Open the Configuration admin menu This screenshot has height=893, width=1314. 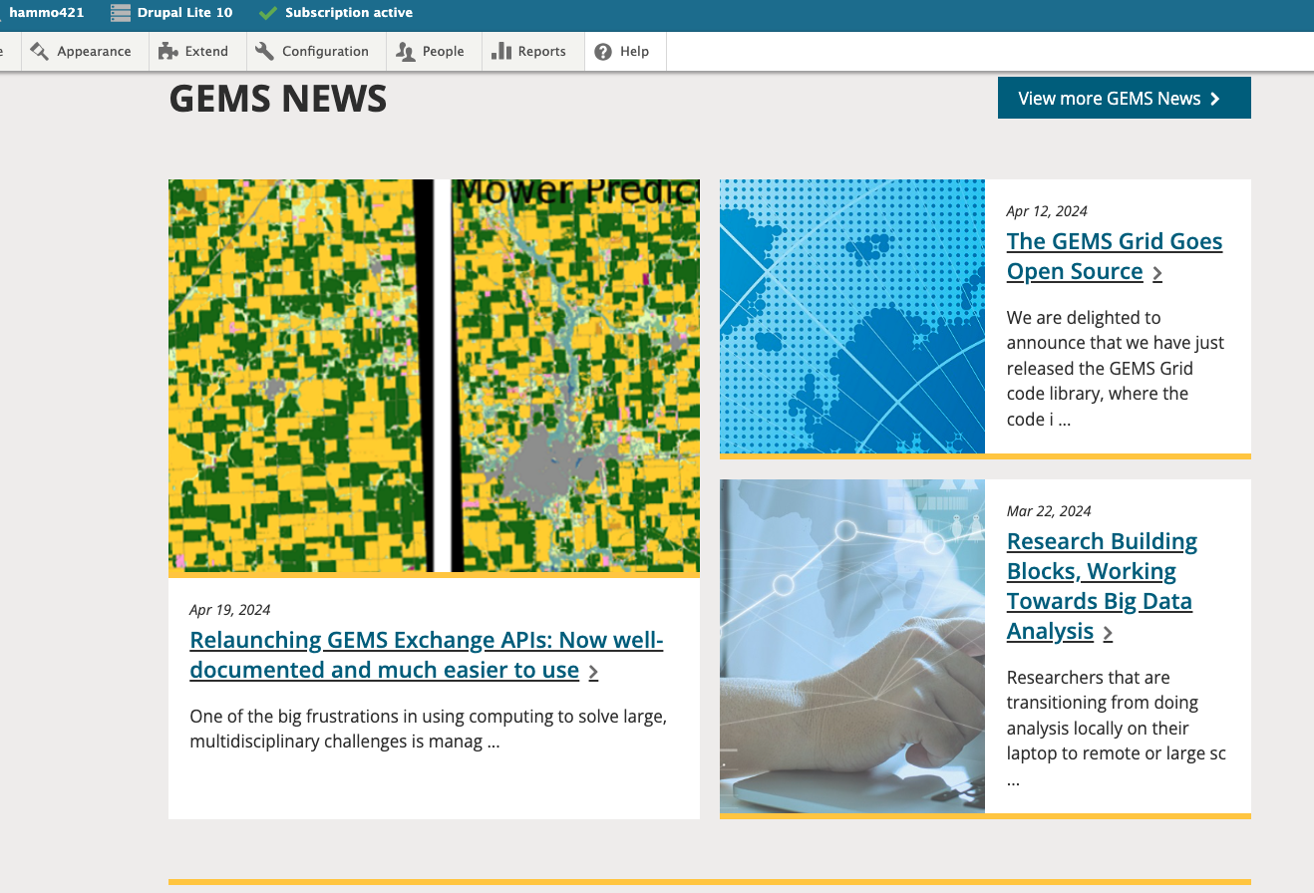(325, 52)
